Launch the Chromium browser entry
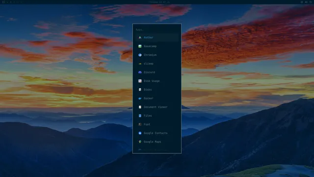Screen dimensions: 314x177 [x=157, y=55]
